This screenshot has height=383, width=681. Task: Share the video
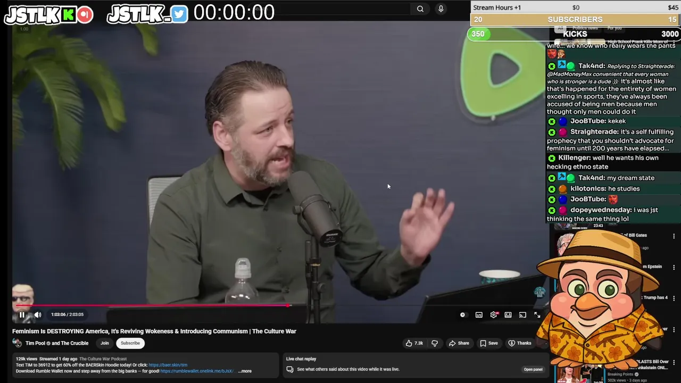(x=459, y=343)
